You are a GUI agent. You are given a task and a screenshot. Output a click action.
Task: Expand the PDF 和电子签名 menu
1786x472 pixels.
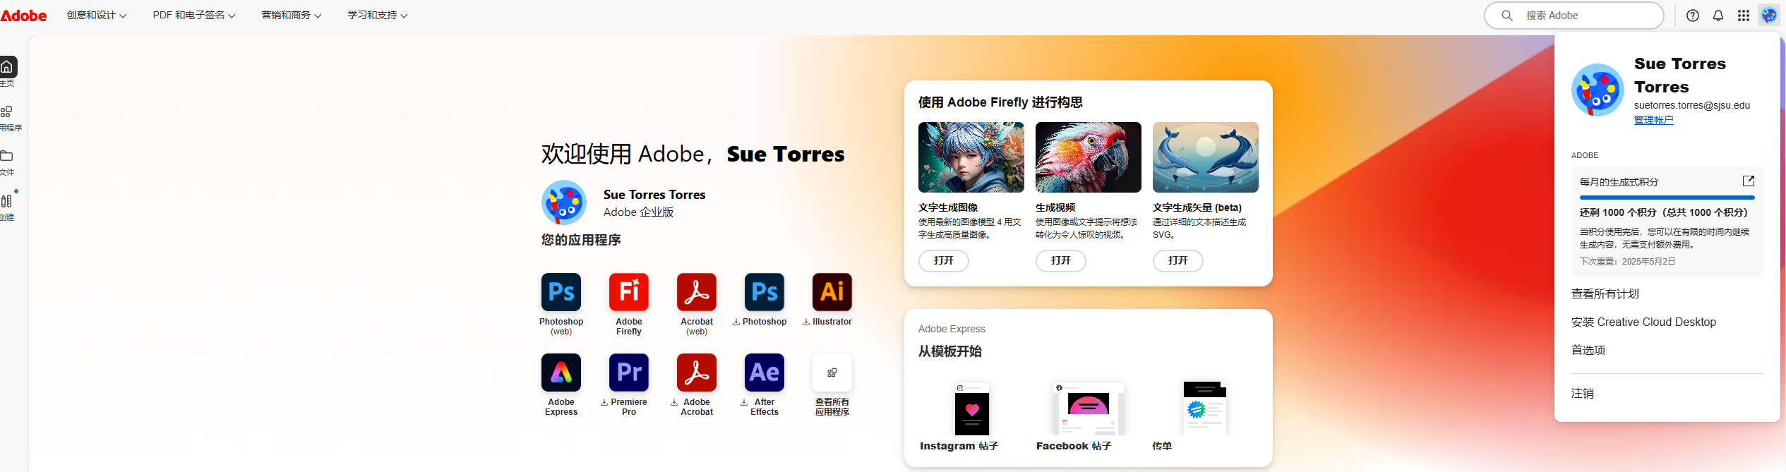194,15
